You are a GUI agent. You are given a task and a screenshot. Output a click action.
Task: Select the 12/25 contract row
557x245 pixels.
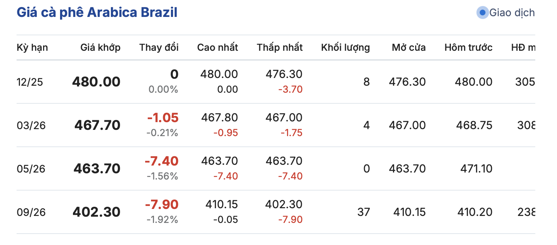(30, 82)
